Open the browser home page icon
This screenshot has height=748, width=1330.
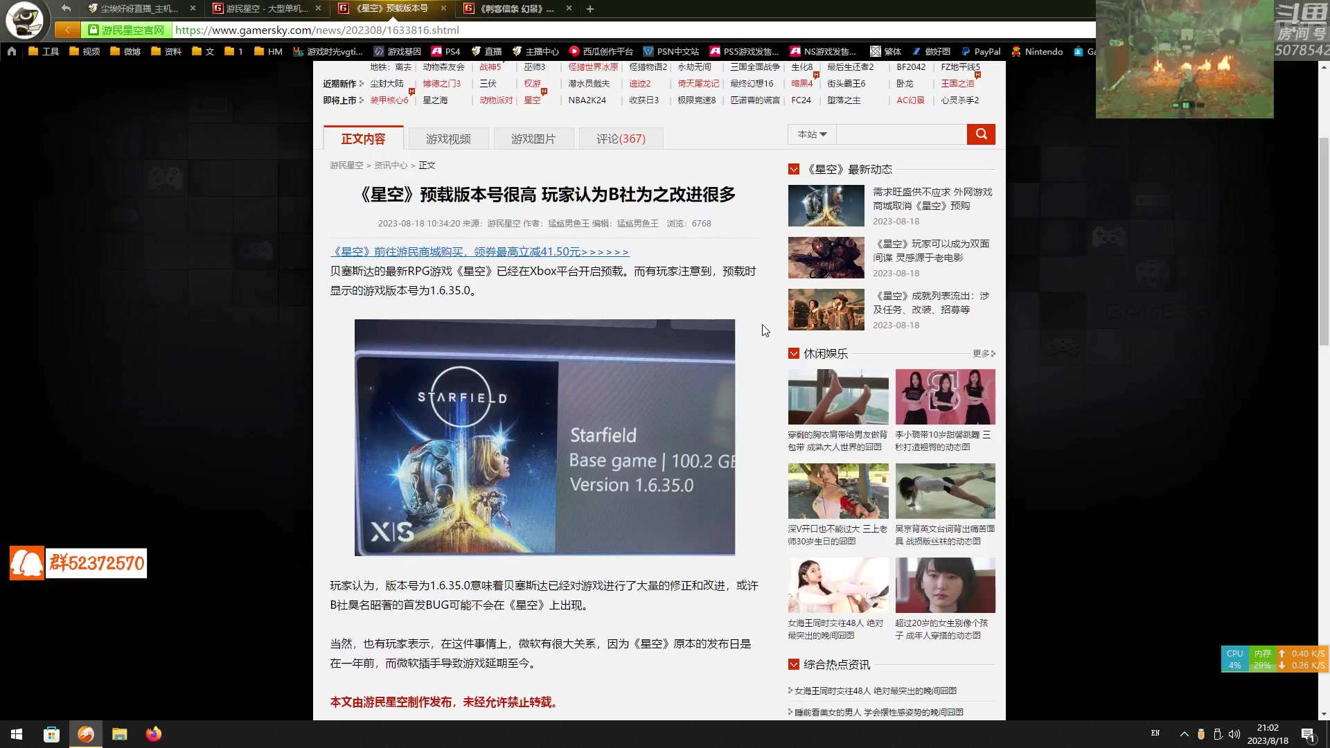(12, 51)
